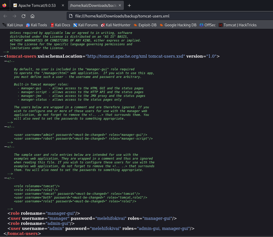Open Kali Tools bookmark
Screen dimensions: 273x237
(x=36, y=25)
